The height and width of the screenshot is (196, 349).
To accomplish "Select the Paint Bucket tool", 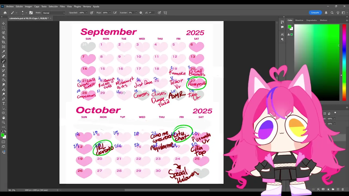I will 4,80.
